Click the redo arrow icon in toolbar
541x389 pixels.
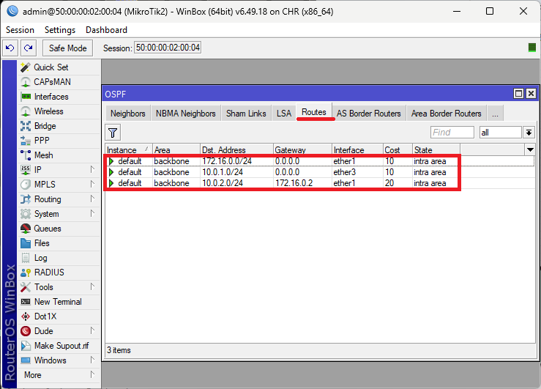(28, 48)
